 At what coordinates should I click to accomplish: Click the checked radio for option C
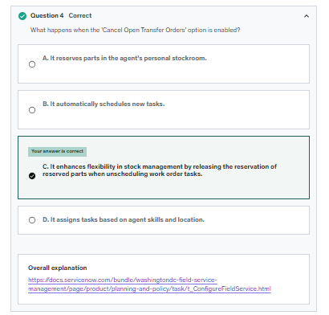click(32, 176)
